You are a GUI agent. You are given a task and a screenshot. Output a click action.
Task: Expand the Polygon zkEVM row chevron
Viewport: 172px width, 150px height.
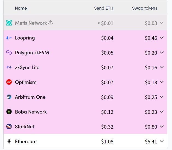(x=162, y=52)
